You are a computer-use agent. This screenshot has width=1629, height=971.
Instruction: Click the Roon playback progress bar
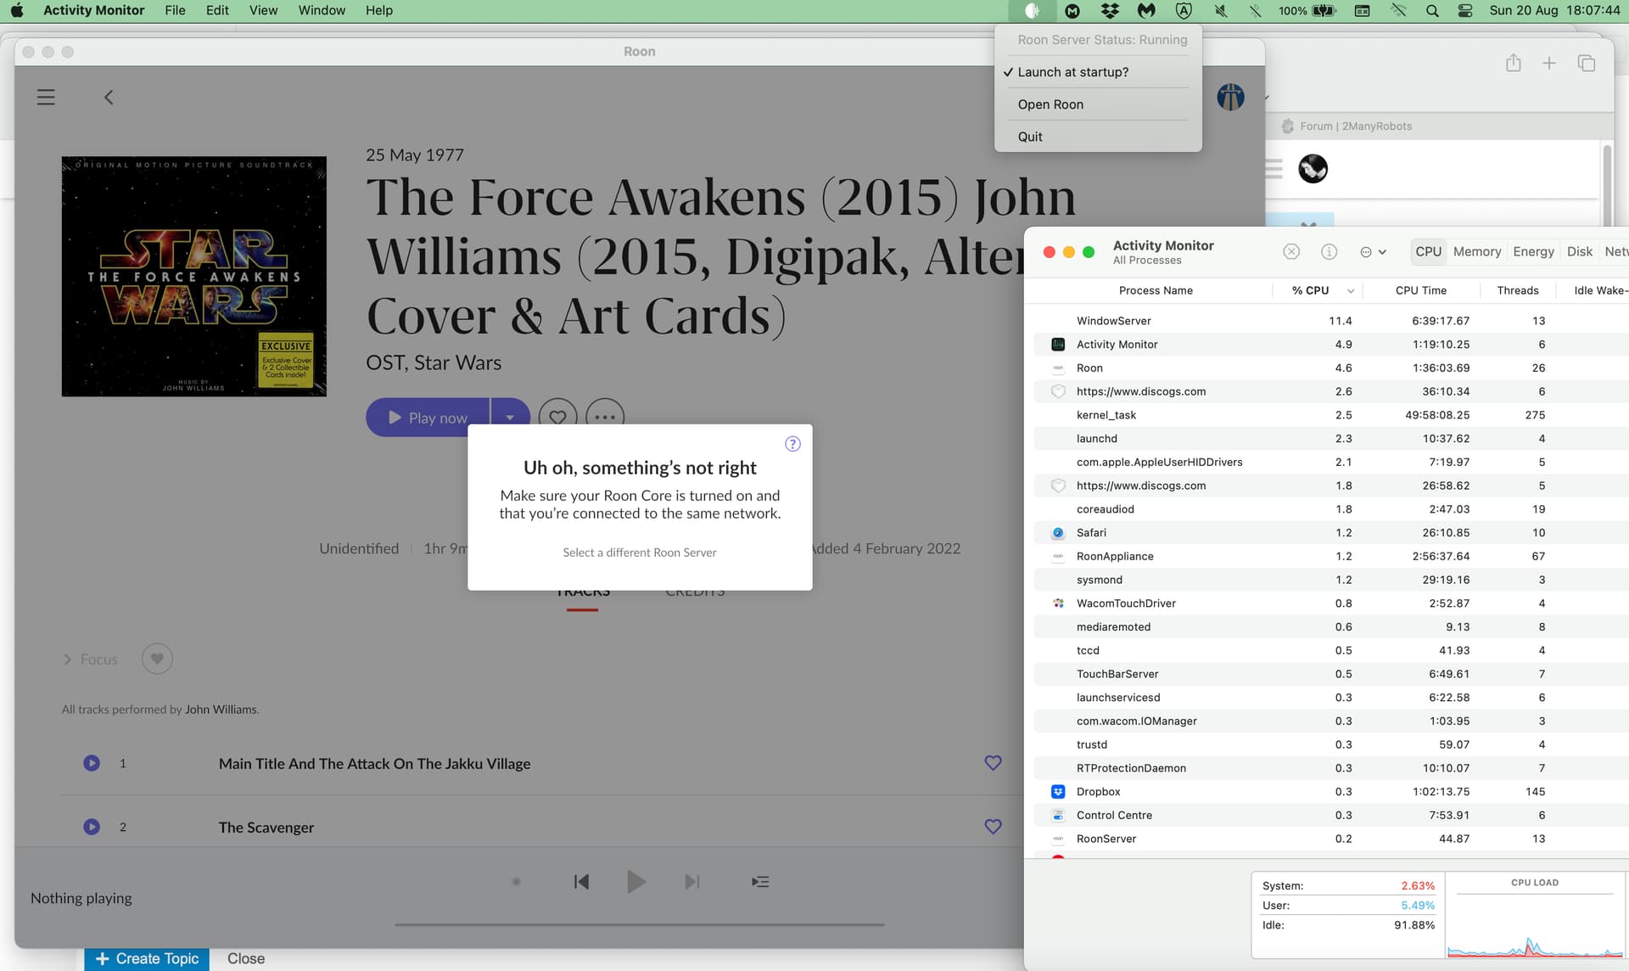coord(640,924)
